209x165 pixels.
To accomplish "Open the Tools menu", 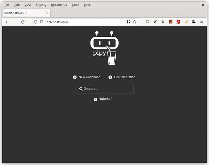I will click(x=75, y=5).
